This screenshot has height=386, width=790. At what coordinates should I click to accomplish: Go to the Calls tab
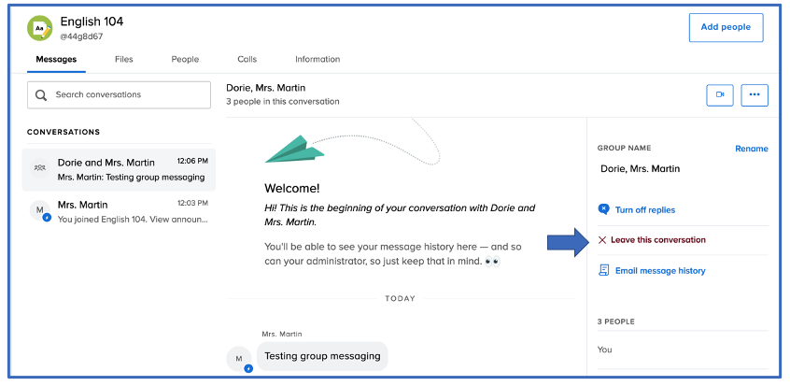coord(247,60)
